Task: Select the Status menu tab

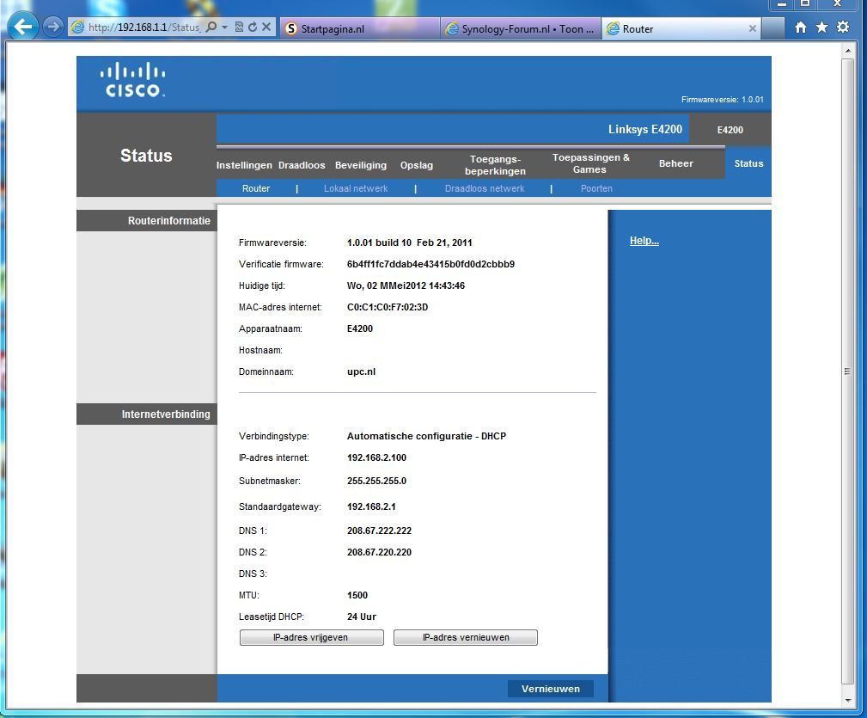Action: pos(748,163)
